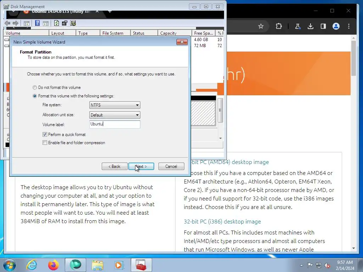Screen dimensions: 363x272
Task: Sort by the Capacity column header
Action: point(175,33)
